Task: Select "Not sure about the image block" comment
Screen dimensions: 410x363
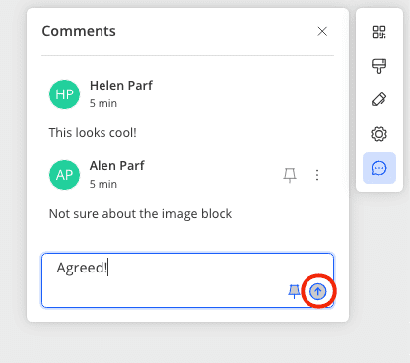Action: 140,214
